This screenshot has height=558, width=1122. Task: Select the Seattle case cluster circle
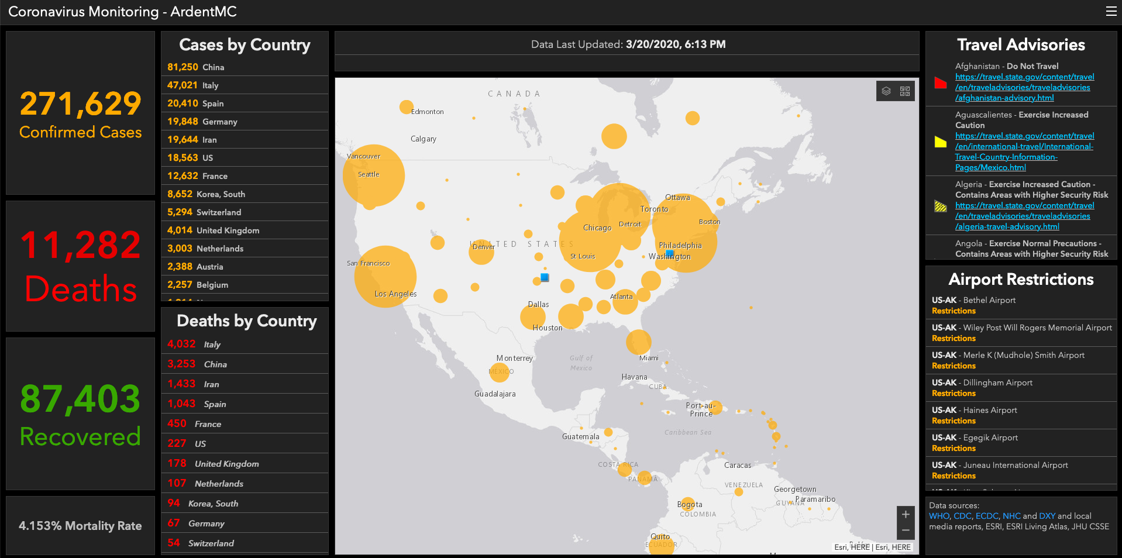pyautogui.click(x=373, y=174)
